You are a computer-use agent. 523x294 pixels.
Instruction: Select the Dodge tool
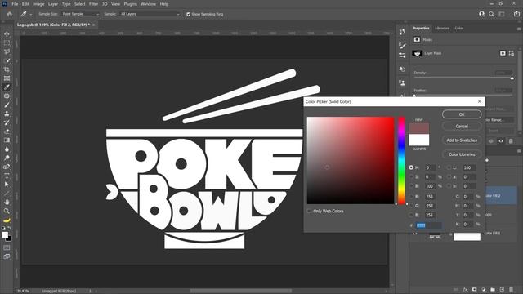pos(7,158)
